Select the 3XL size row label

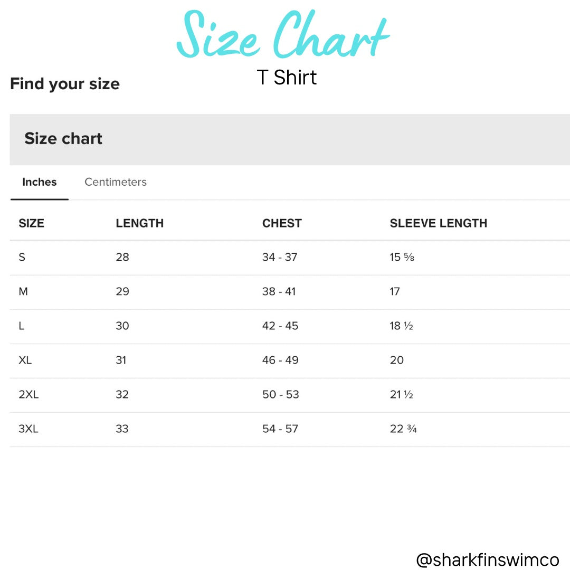click(x=28, y=429)
